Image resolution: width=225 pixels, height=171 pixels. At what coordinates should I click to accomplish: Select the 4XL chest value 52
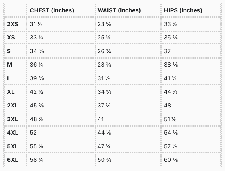click(33, 133)
